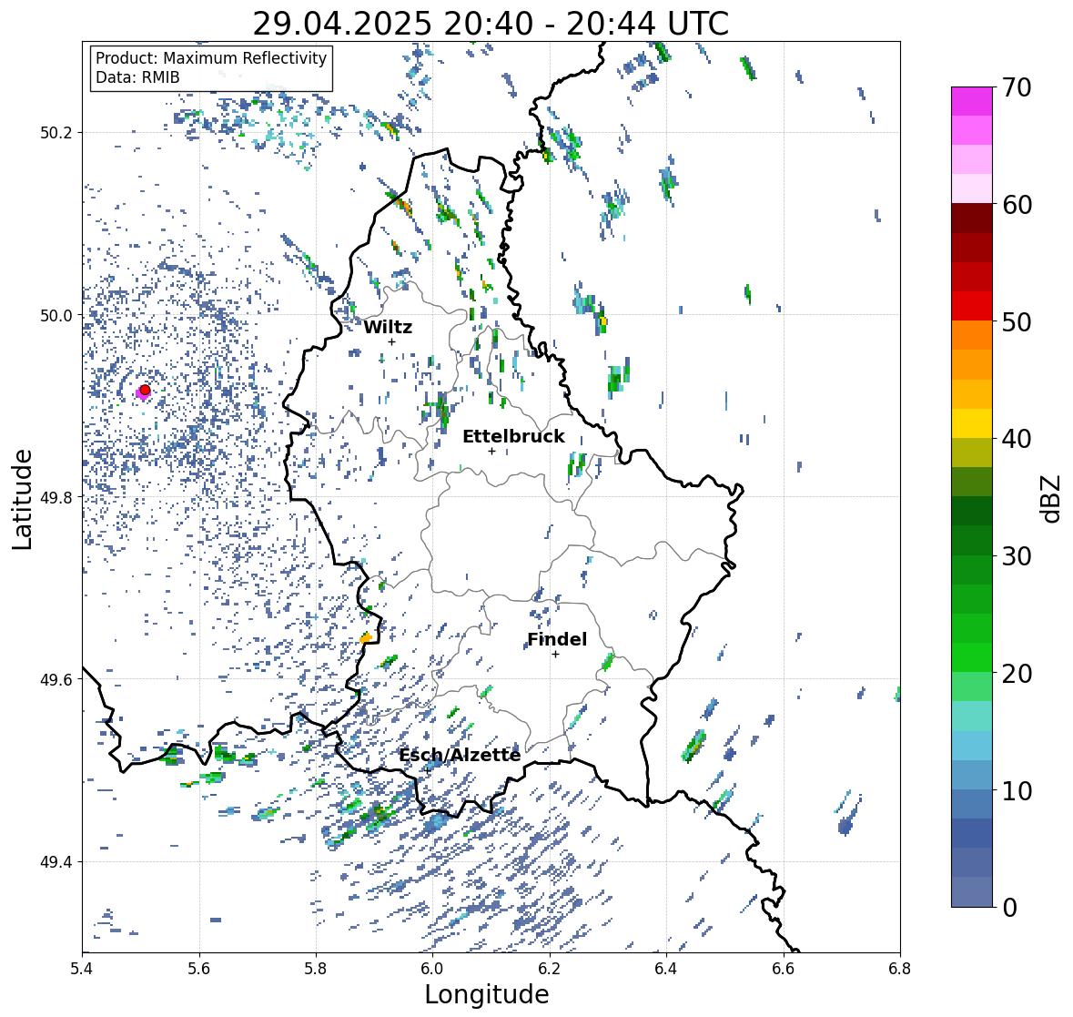
Task: Click the red radar site marker dot
Action: [145, 390]
